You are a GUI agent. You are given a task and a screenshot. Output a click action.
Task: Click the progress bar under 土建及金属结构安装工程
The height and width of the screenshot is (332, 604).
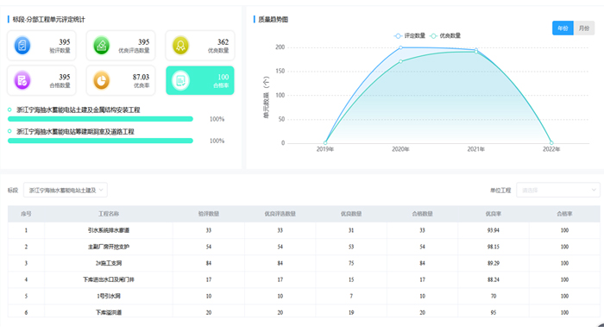point(100,119)
